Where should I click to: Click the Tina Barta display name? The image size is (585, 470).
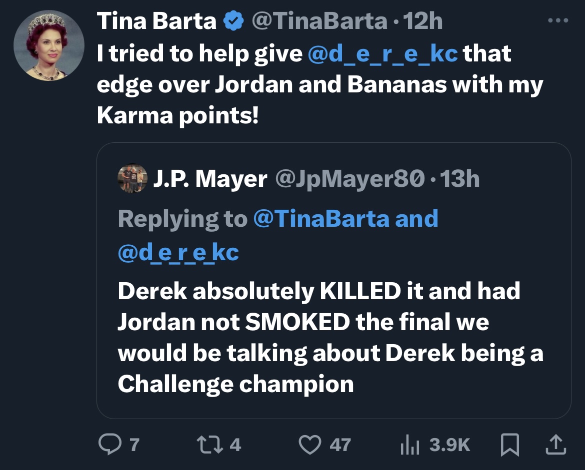click(x=156, y=20)
